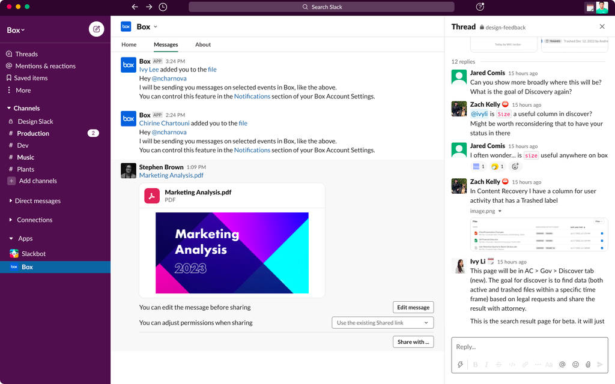Open the emoji picker in reply
The height and width of the screenshot is (384, 615).
click(x=575, y=364)
